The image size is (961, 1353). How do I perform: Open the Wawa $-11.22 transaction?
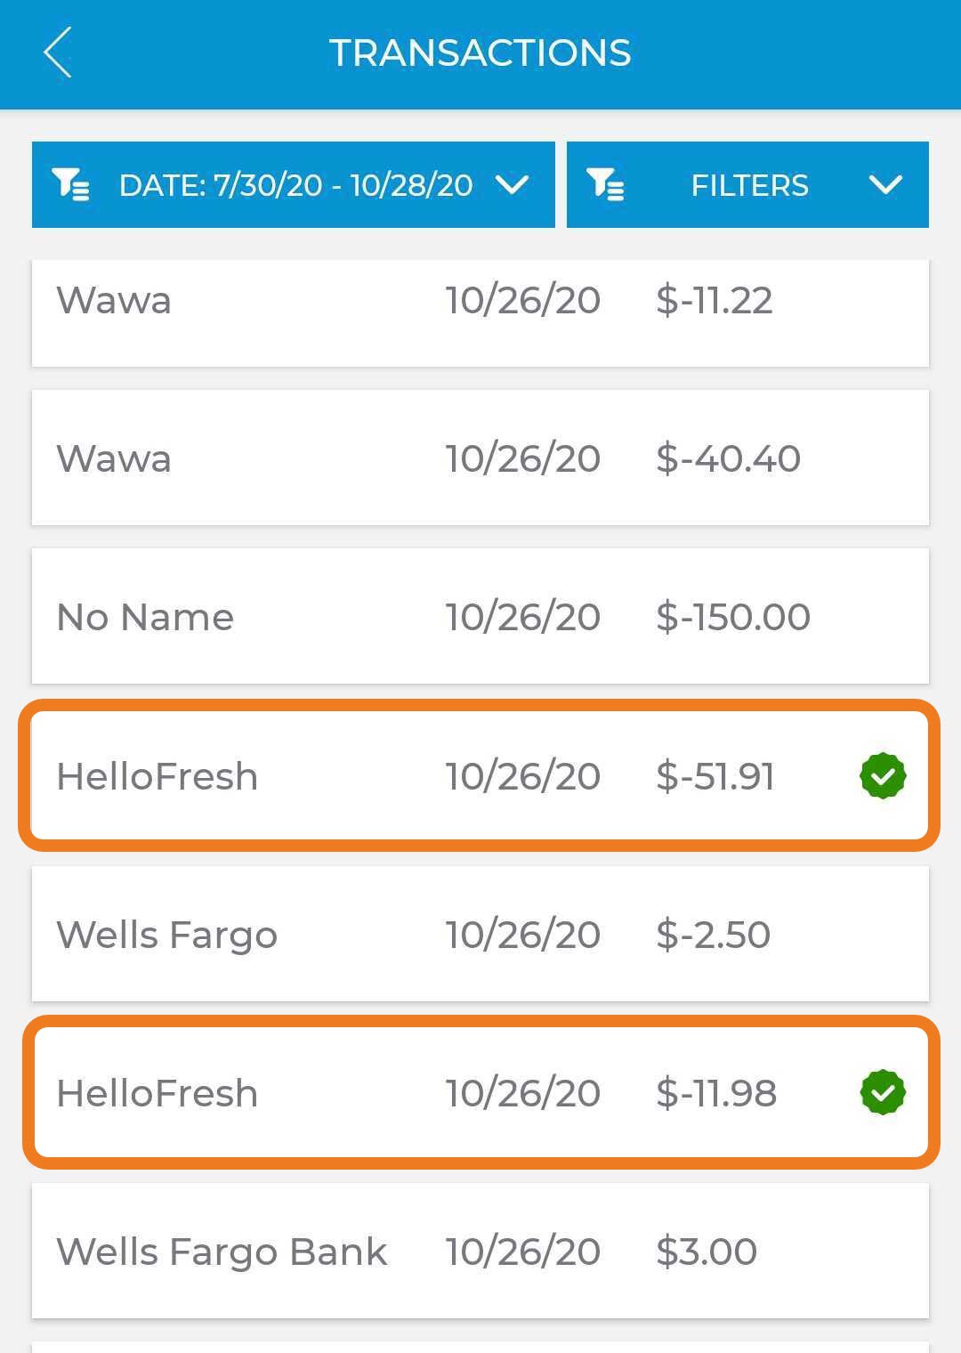pyautogui.click(x=480, y=312)
